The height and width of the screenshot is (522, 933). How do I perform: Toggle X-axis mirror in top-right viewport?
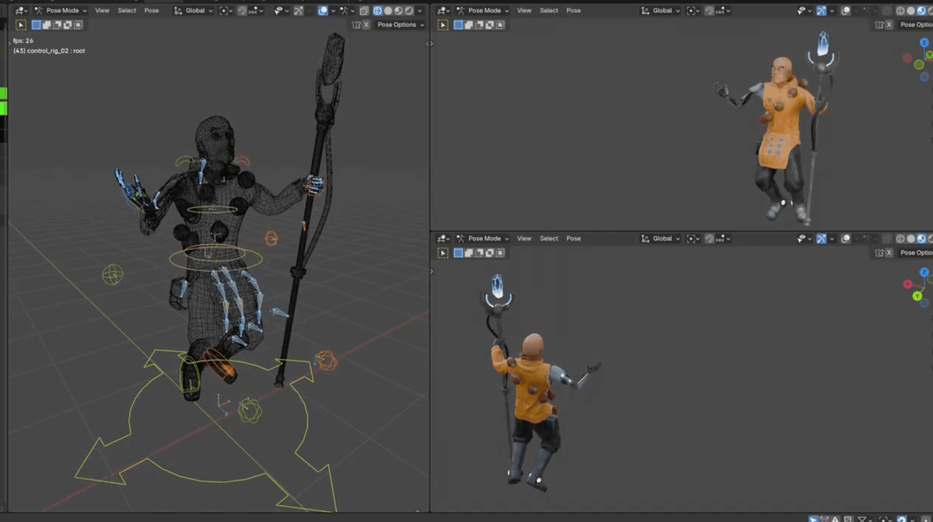pyautogui.click(x=889, y=25)
